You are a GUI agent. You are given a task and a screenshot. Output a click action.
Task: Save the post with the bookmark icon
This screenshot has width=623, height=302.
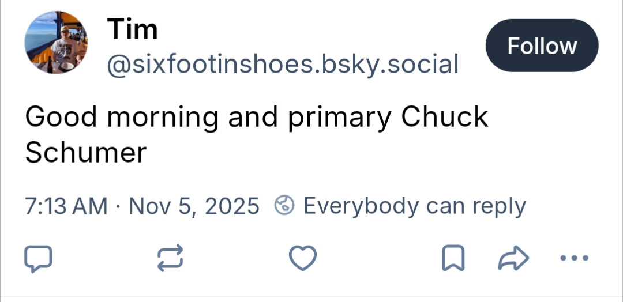click(453, 258)
